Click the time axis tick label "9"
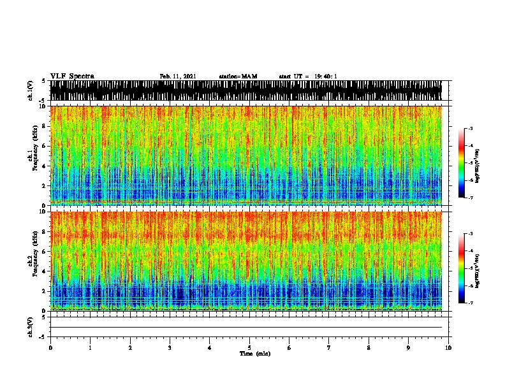 point(408,348)
